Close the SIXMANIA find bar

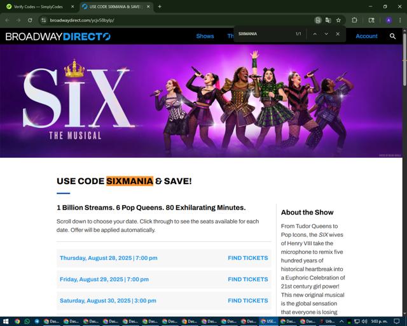338,34
